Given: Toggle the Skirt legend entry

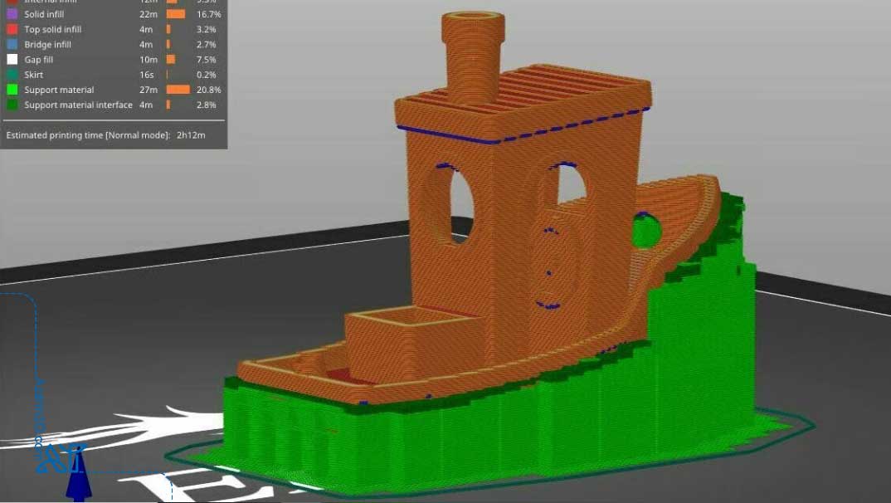Looking at the screenshot, I should point(33,75).
